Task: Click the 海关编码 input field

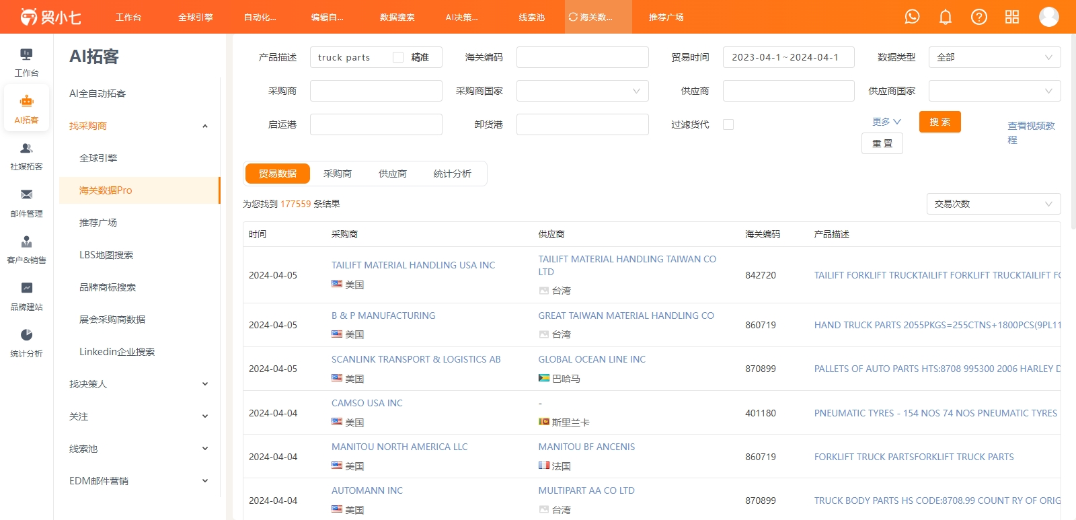Action: pos(582,57)
